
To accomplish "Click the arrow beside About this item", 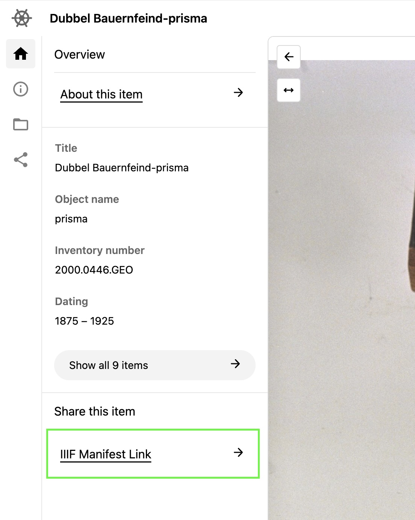I will [239, 93].
